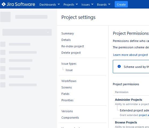
Task: Click the Jira Software logo icon
Action: [x=4, y=4]
